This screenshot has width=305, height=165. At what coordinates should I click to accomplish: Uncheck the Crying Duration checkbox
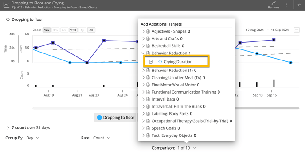point(151,62)
